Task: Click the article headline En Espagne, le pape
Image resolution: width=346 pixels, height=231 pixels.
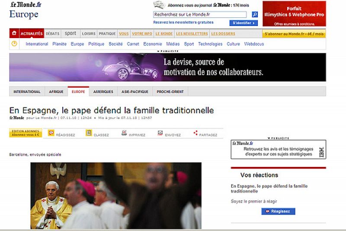Action: 112,110
